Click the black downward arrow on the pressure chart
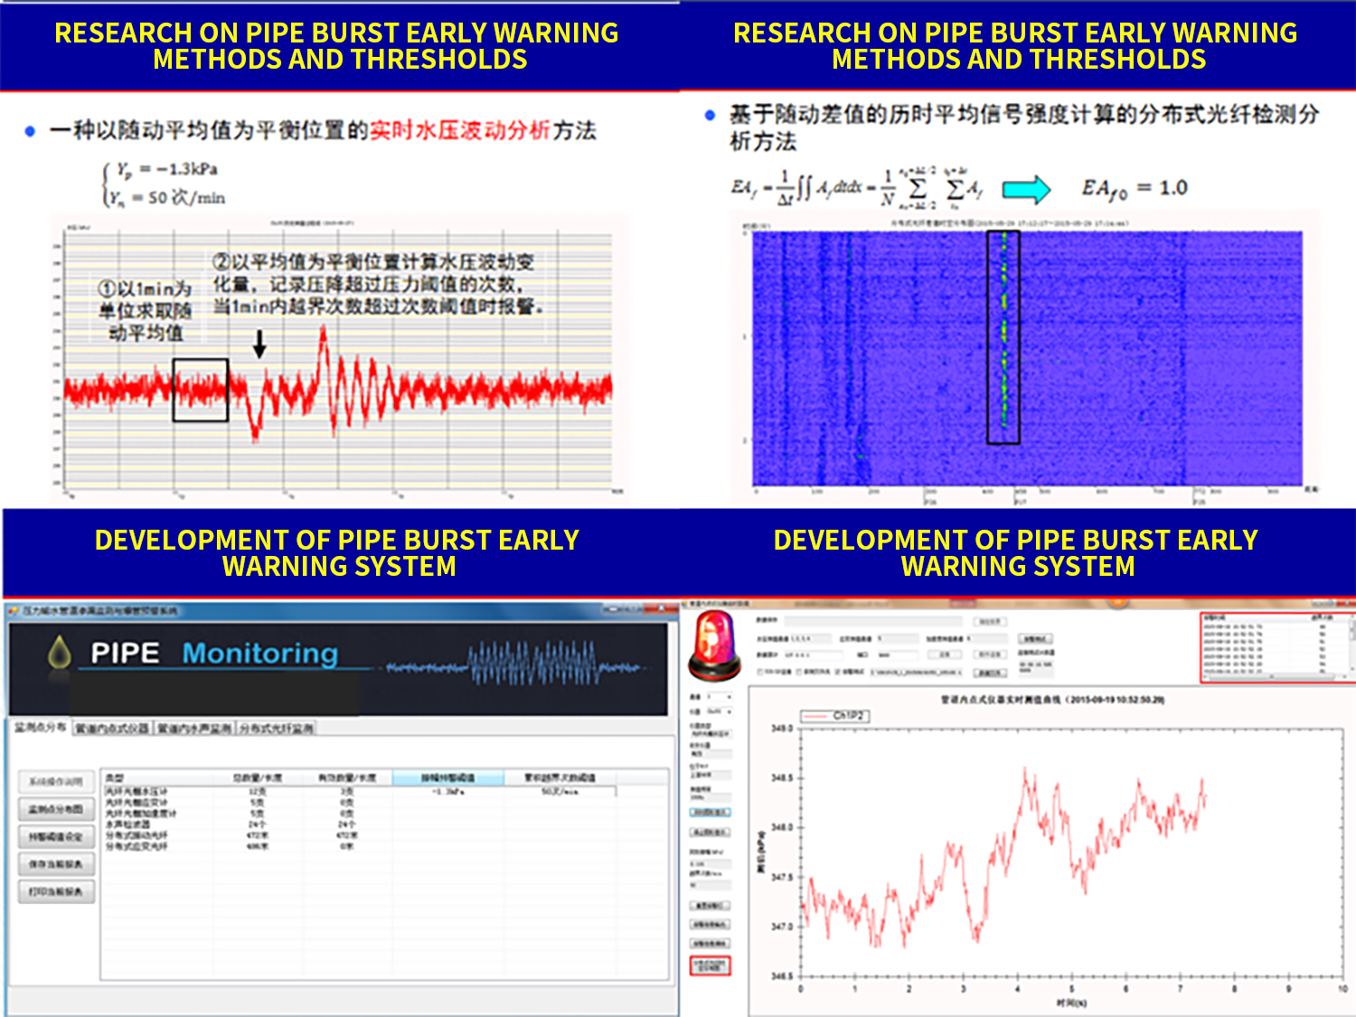This screenshot has height=1017, width=1356. point(259,344)
